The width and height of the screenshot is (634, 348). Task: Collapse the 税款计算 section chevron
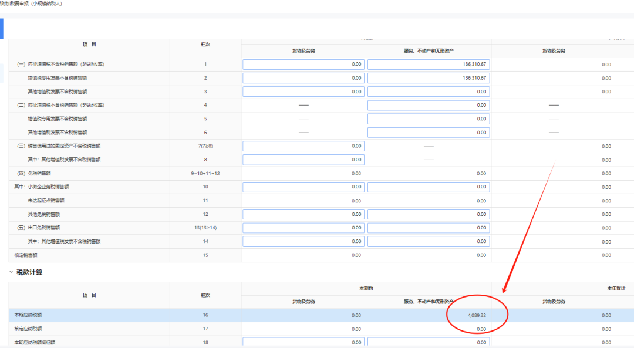pos(11,272)
